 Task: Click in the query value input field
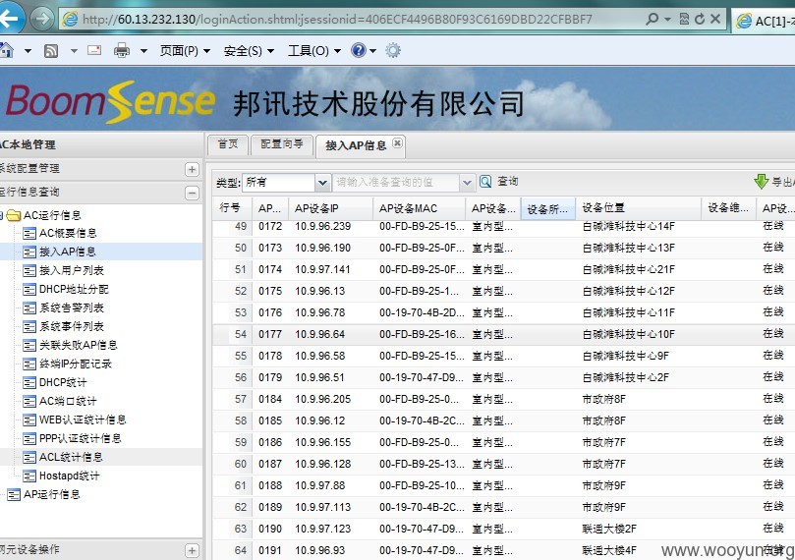pyautogui.click(x=395, y=183)
